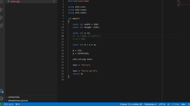Click the 'return 0;' line
The height and width of the screenshot is (106, 190).
78,74
